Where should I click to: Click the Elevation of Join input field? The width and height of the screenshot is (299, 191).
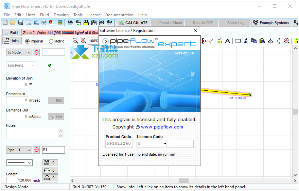click(x=17, y=85)
